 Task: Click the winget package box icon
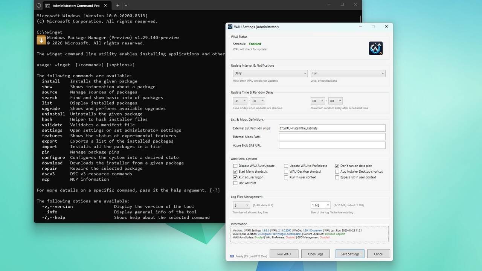coord(41,40)
